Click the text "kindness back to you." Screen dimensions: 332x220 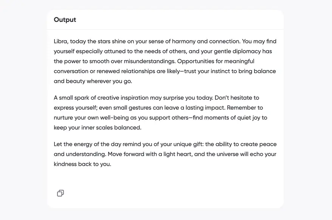[x=82, y=164]
